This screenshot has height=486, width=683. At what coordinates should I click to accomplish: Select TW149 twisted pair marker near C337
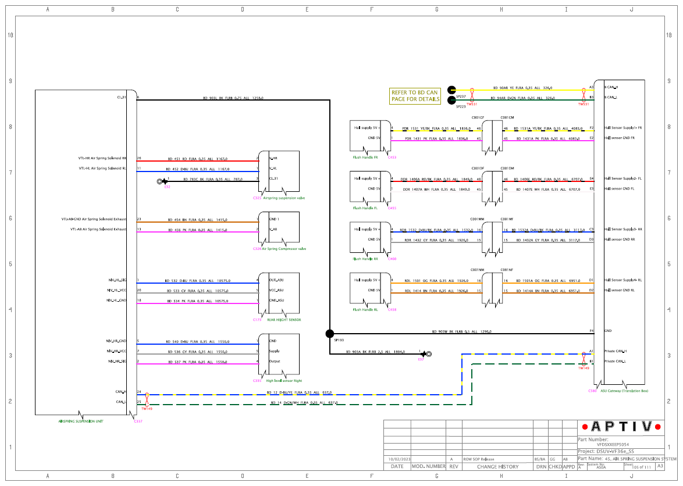coord(147,399)
